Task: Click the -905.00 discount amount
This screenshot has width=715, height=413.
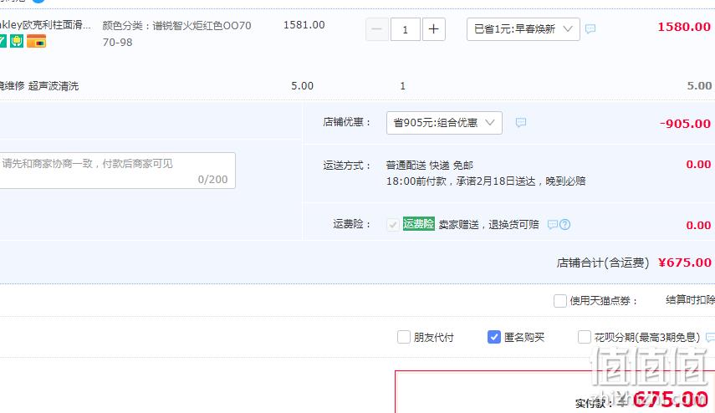Action: [x=685, y=124]
